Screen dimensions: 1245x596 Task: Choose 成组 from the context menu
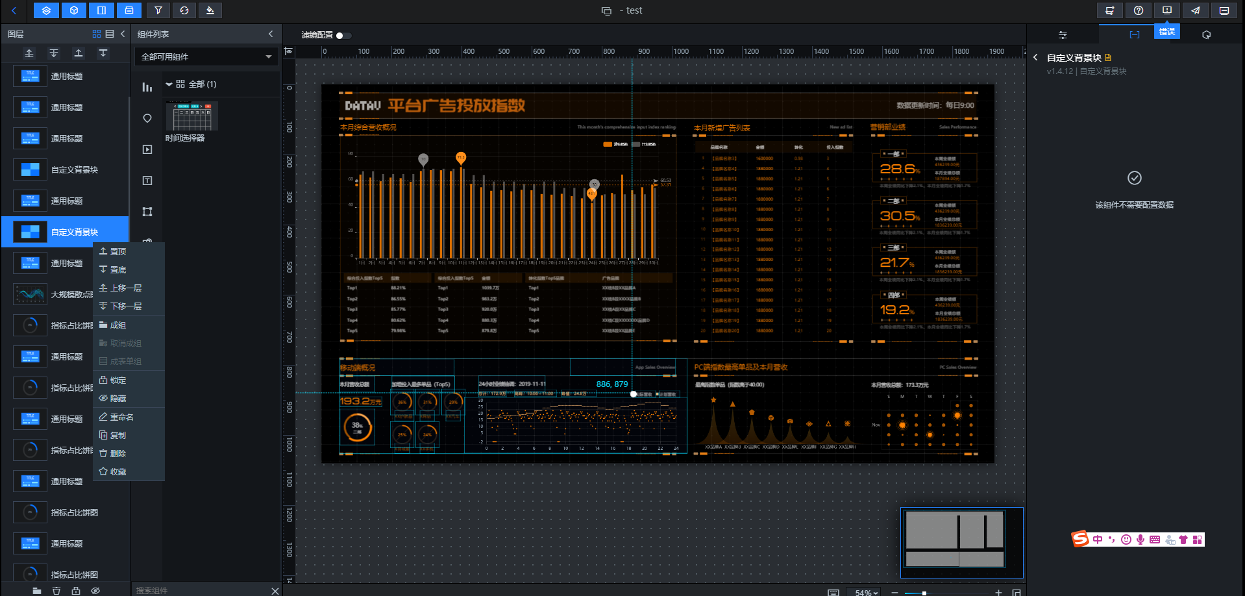point(129,325)
